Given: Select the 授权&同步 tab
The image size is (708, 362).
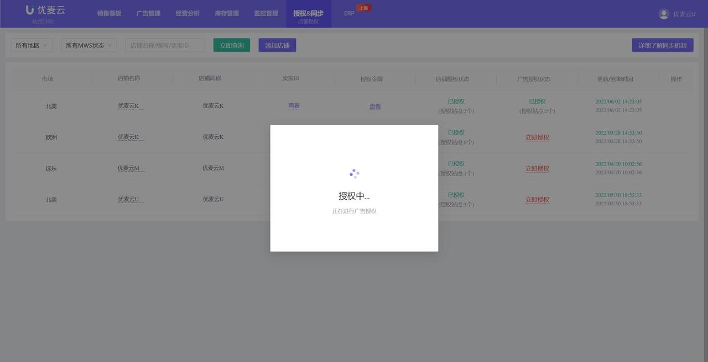Looking at the screenshot, I should click(308, 13).
